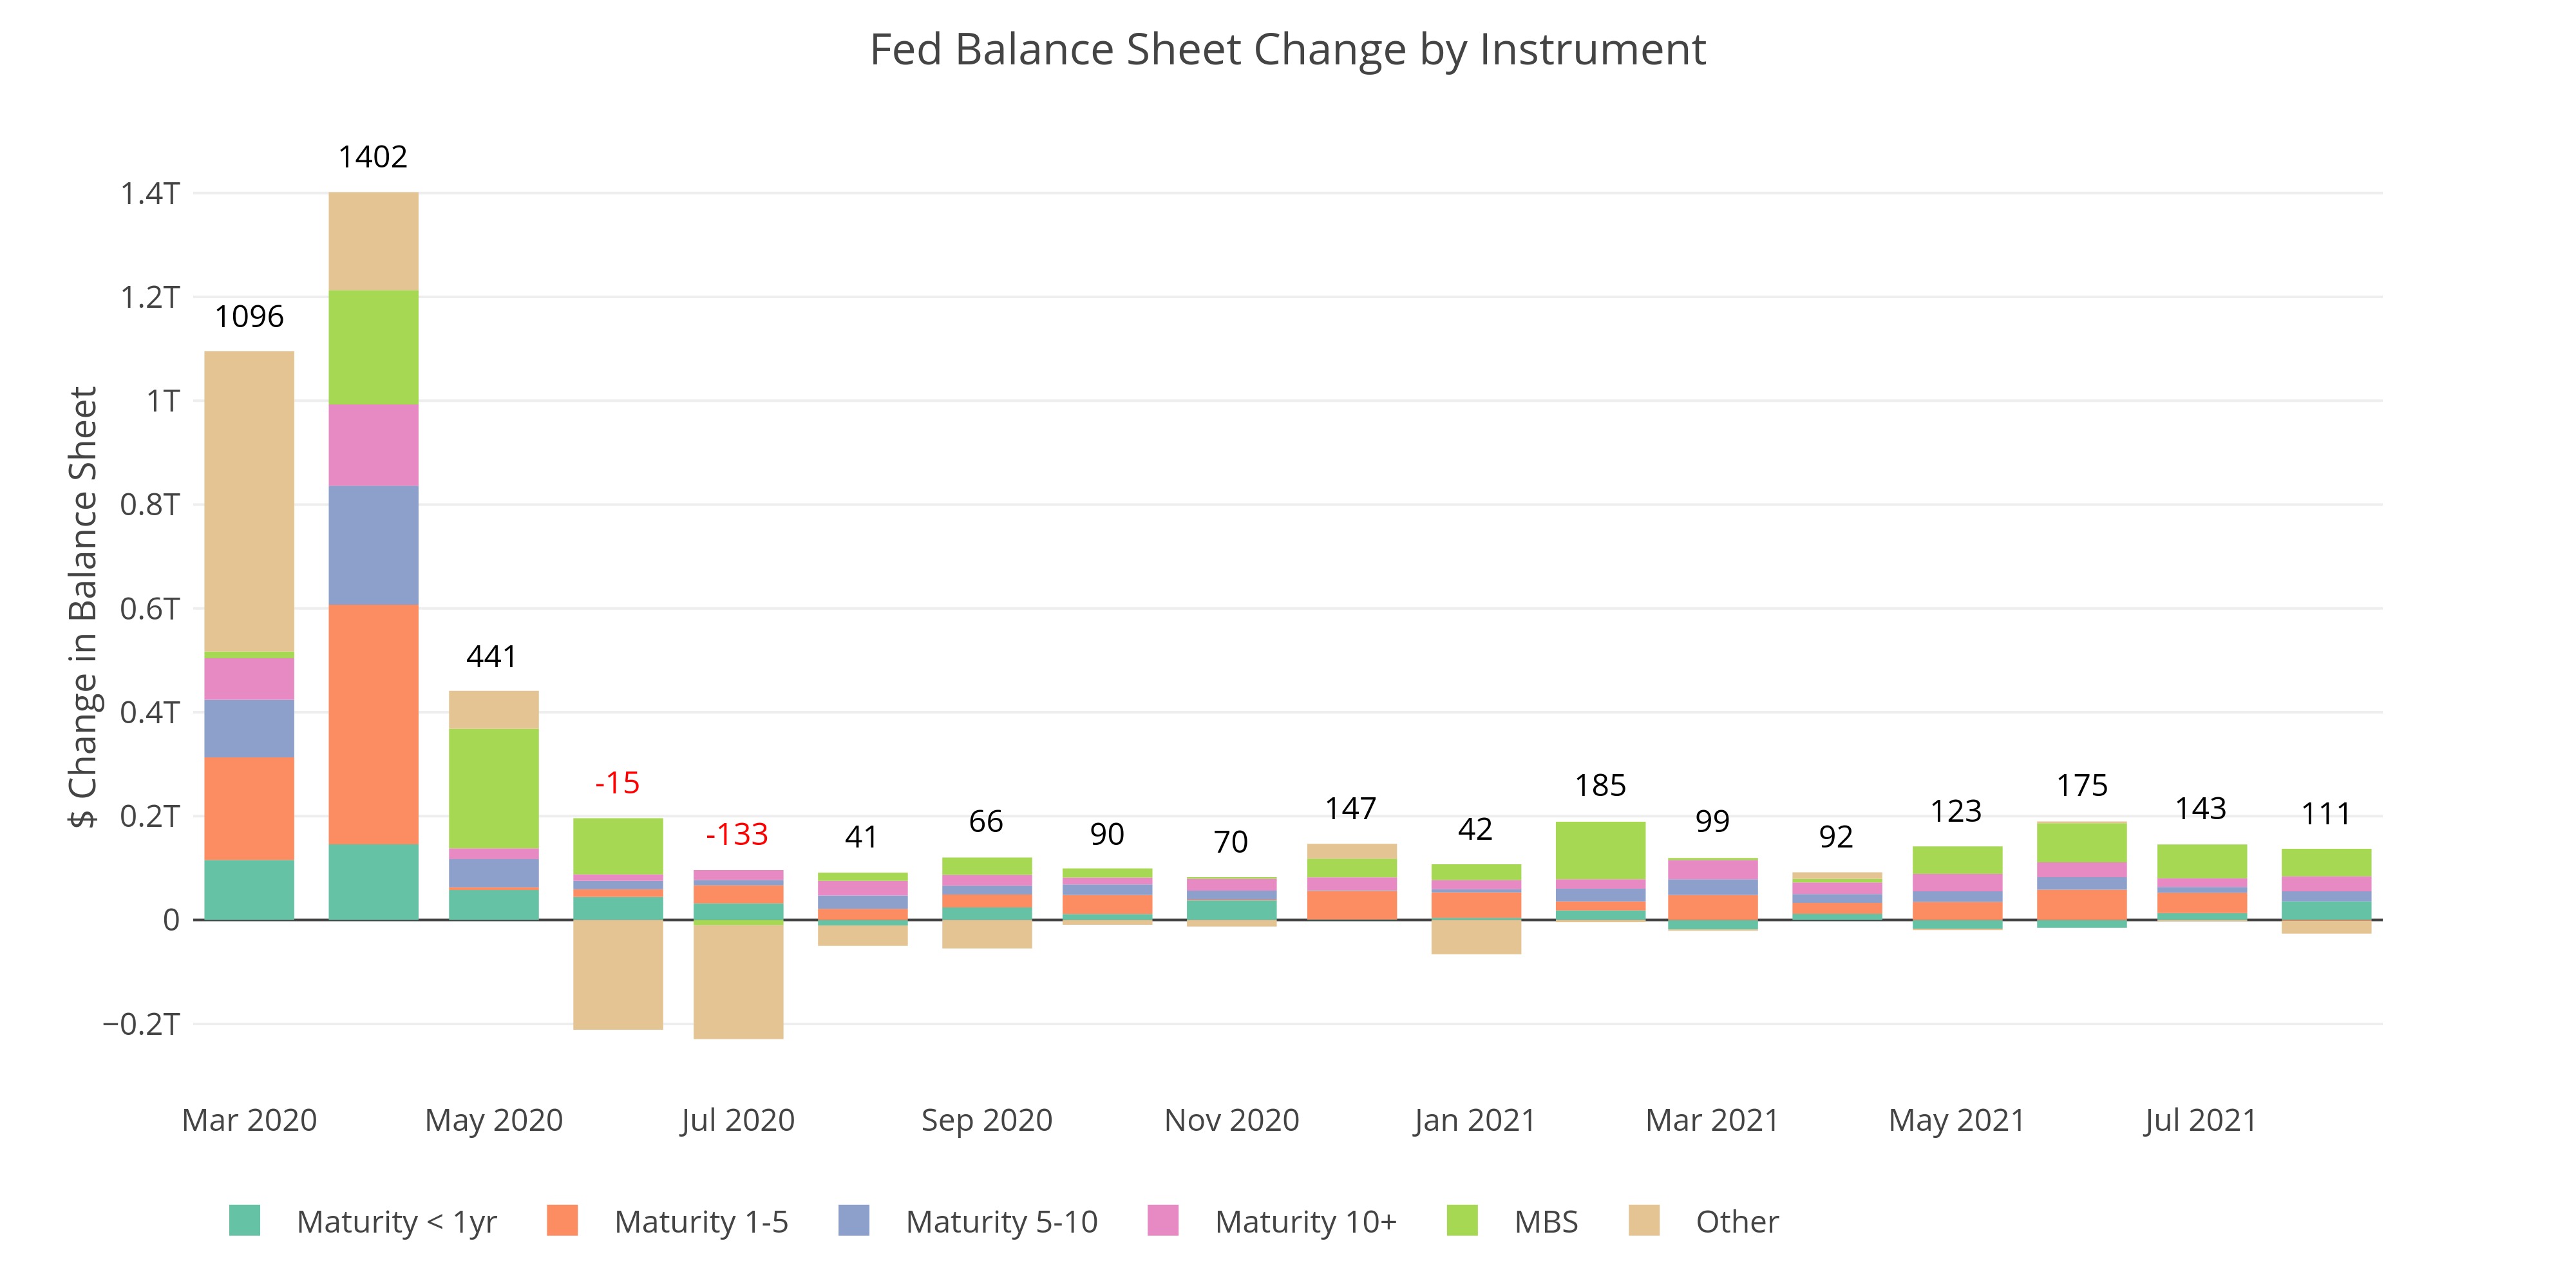Image resolution: width=2576 pixels, height=1288 pixels.
Task: Click the chart title "Fed Balance Sheet Change by Instrument"
Action: [x=1287, y=50]
